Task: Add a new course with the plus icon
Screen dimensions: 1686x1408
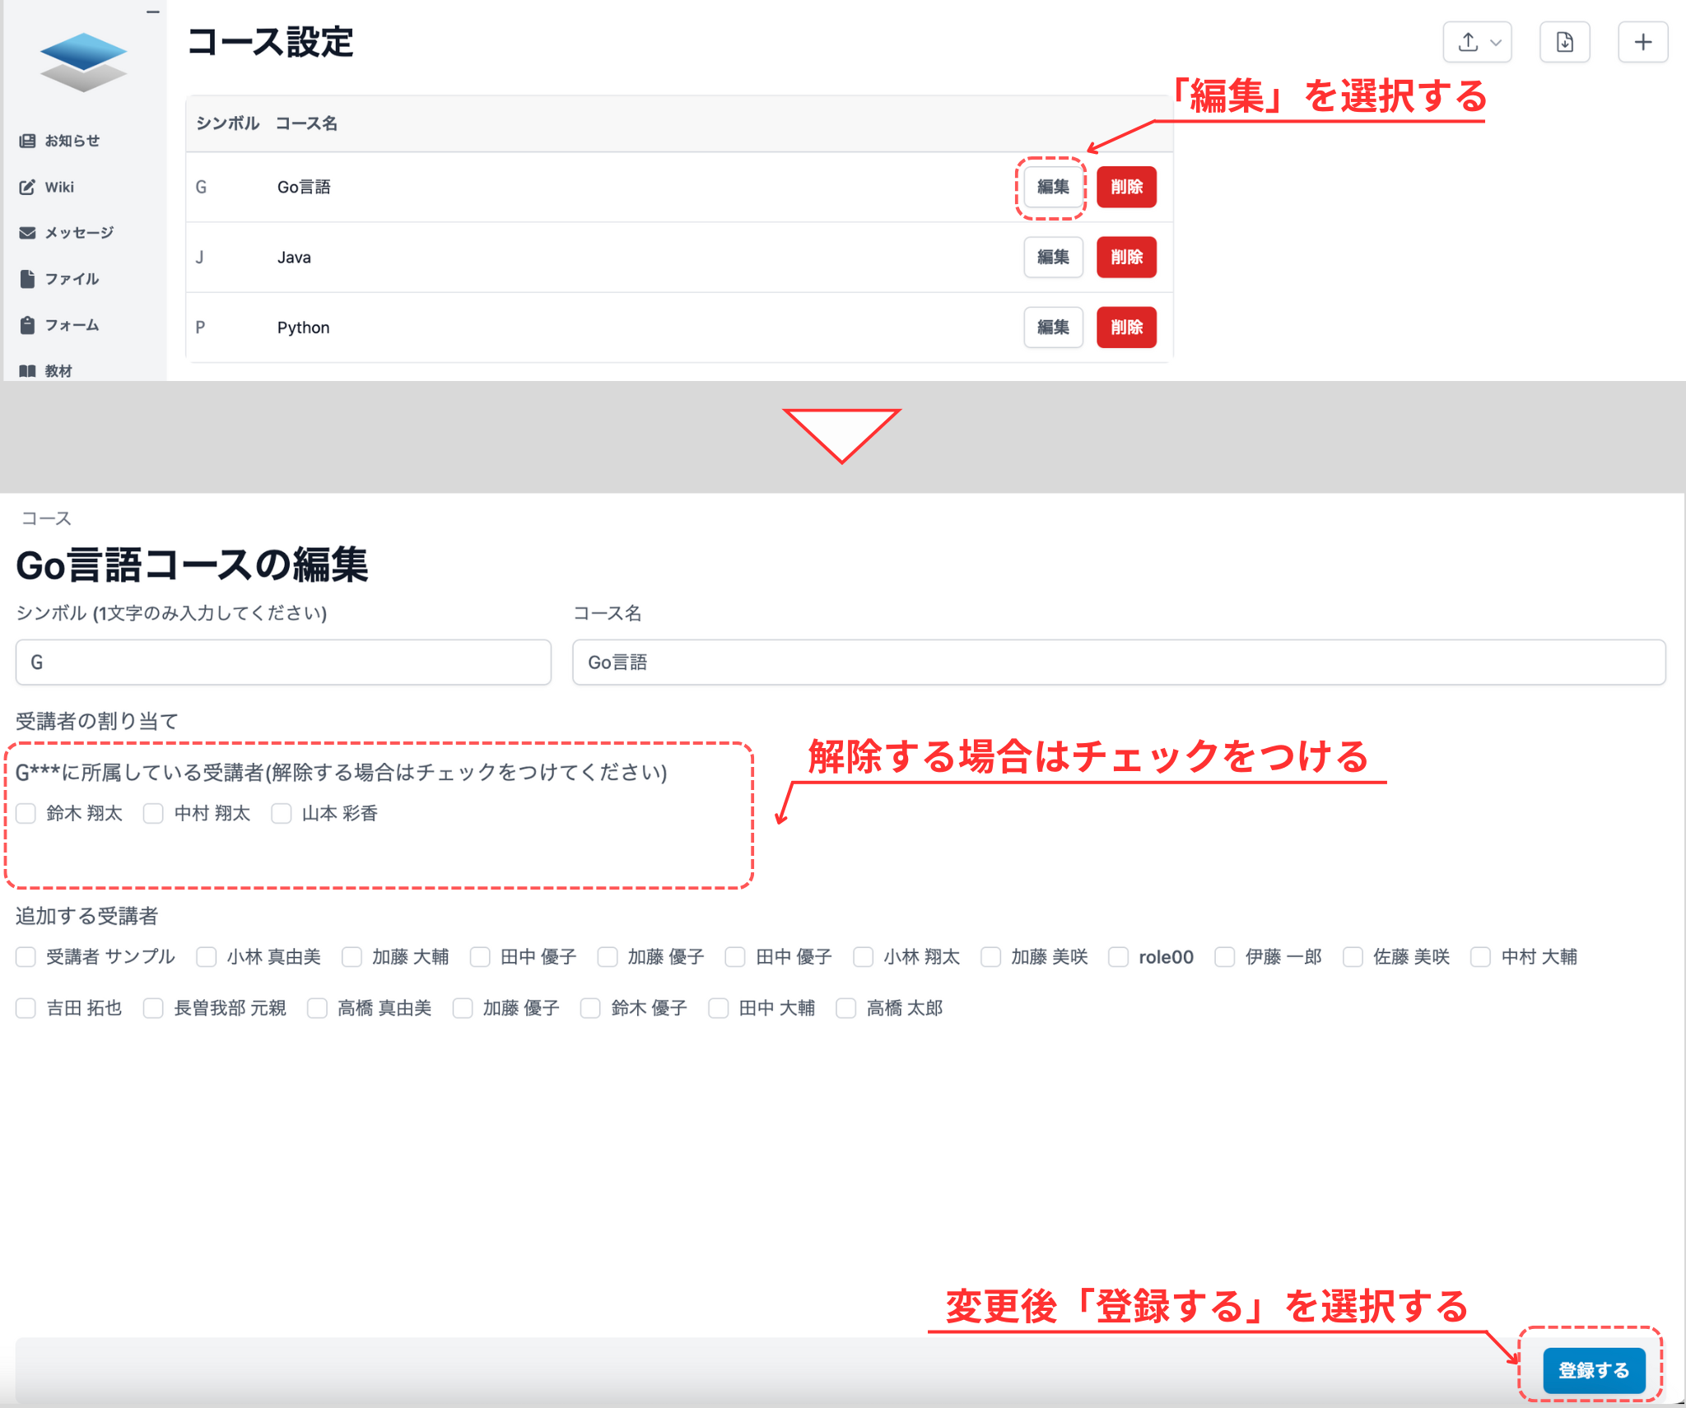Action: tap(1642, 42)
